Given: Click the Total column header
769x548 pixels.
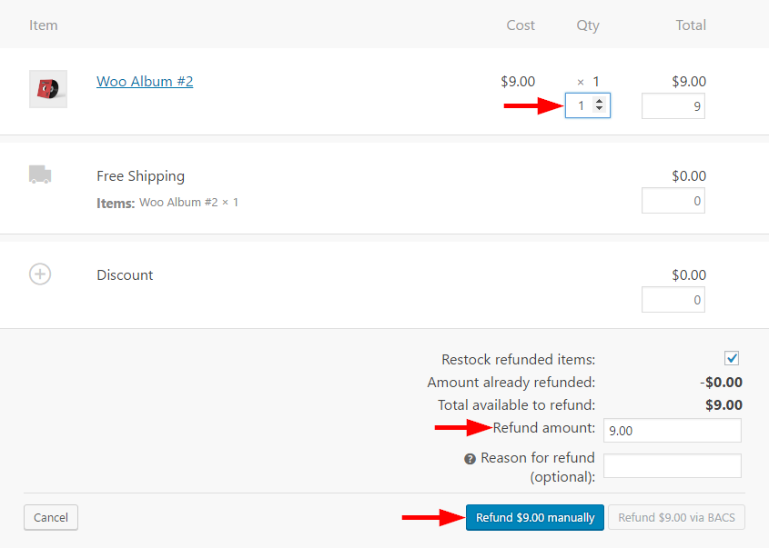Looking at the screenshot, I should pyautogui.click(x=691, y=25).
